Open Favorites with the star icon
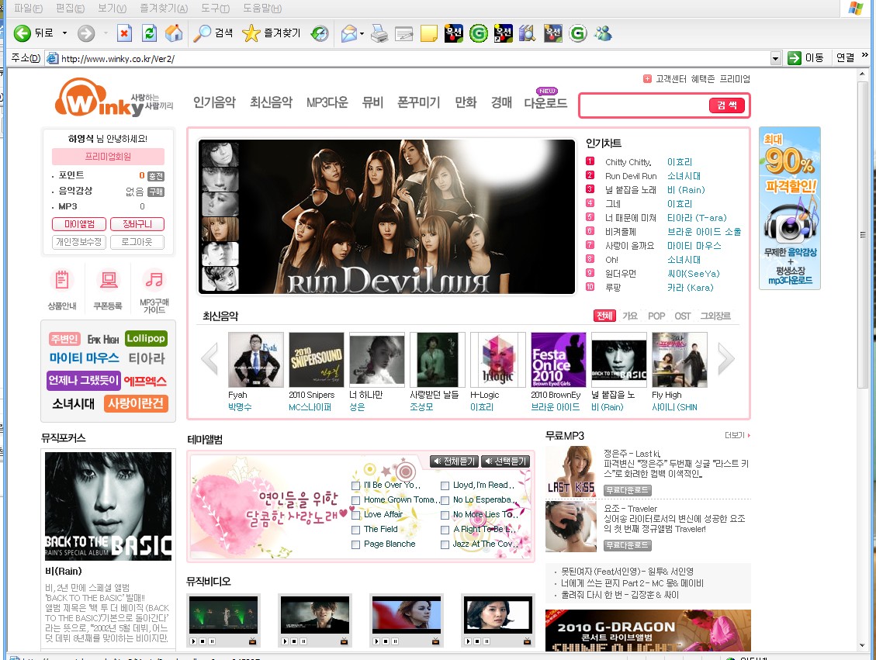The image size is (876, 660). pos(251,33)
